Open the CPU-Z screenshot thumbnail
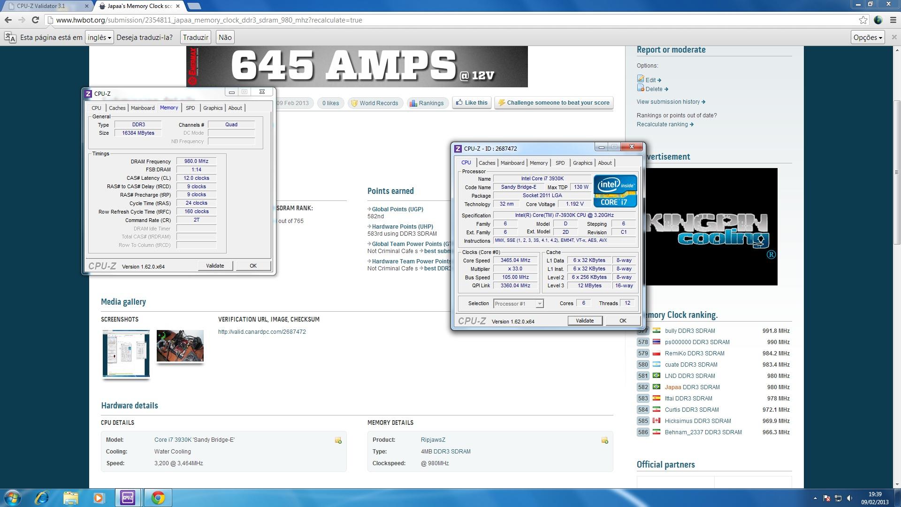The width and height of the screenshot is (901, 507). coord(126,353)
